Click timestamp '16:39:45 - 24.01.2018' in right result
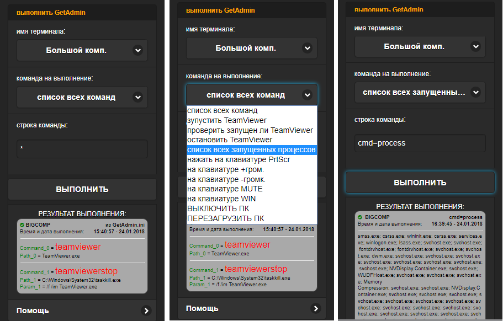Screen dimensions: 503x321 tap(457, 223)
